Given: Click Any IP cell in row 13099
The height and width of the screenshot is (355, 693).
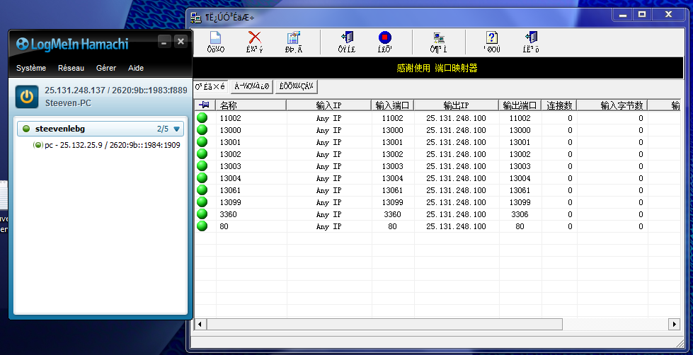Looking at the screenshot, I should (x=329, y=202).
